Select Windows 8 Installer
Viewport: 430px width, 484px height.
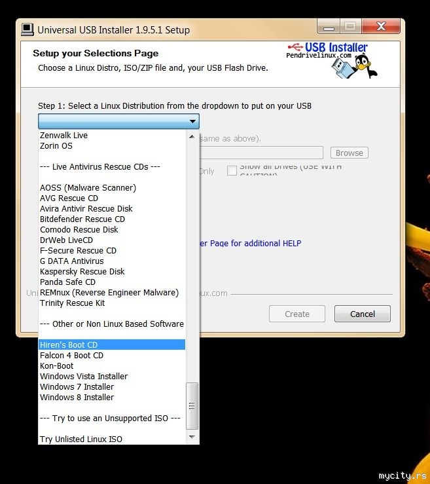(112, 398)
